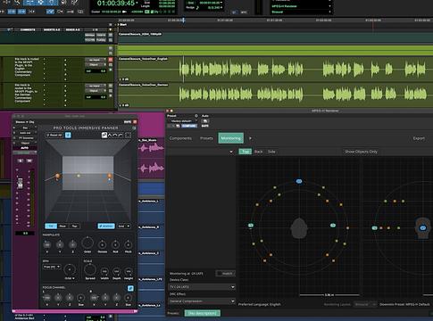Screen dimensions: 433x321
Task: Toggle Show Objects Only in renderer
Action: tap(361, 152)
